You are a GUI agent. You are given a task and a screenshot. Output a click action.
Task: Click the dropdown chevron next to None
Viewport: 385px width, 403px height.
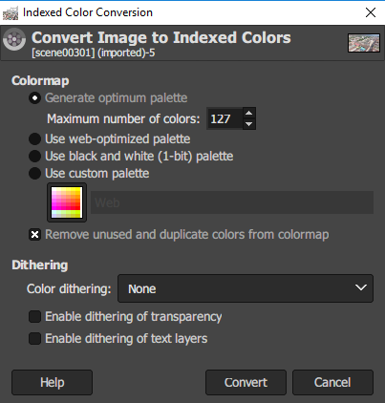pyautogui.click(x=360, y=287)
